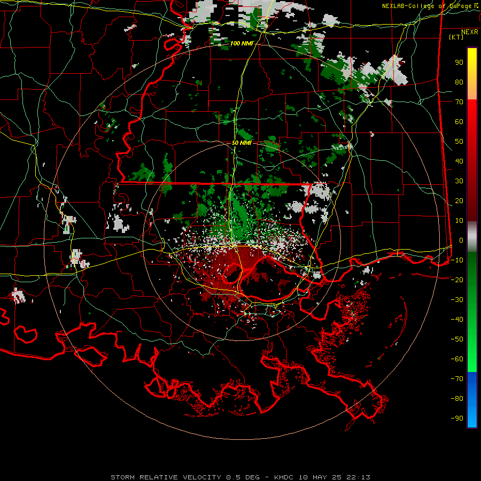Click the 100 NMI range ring label
The image size is (481, 481).
tap(242, 44)
